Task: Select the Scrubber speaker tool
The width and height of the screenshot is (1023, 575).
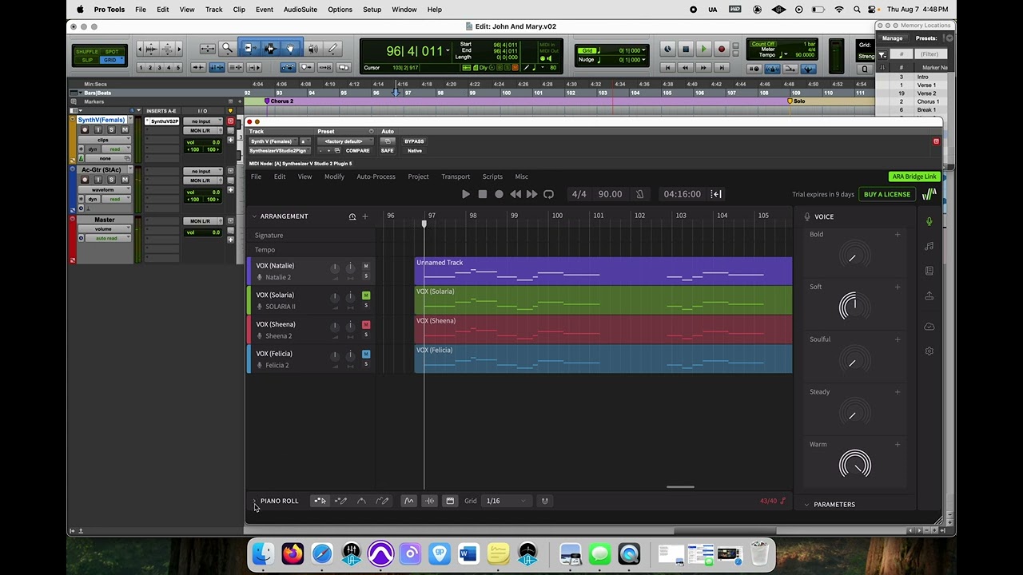Action: [x=313, y=49]
